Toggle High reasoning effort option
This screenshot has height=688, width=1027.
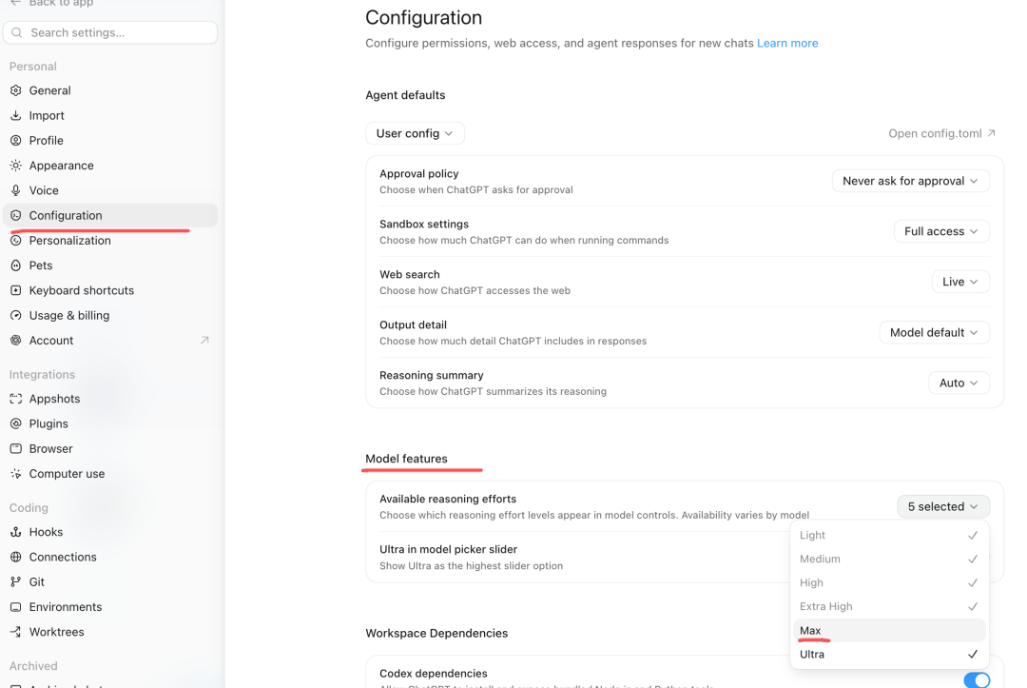pyautogui.click(x=889, y=582)
